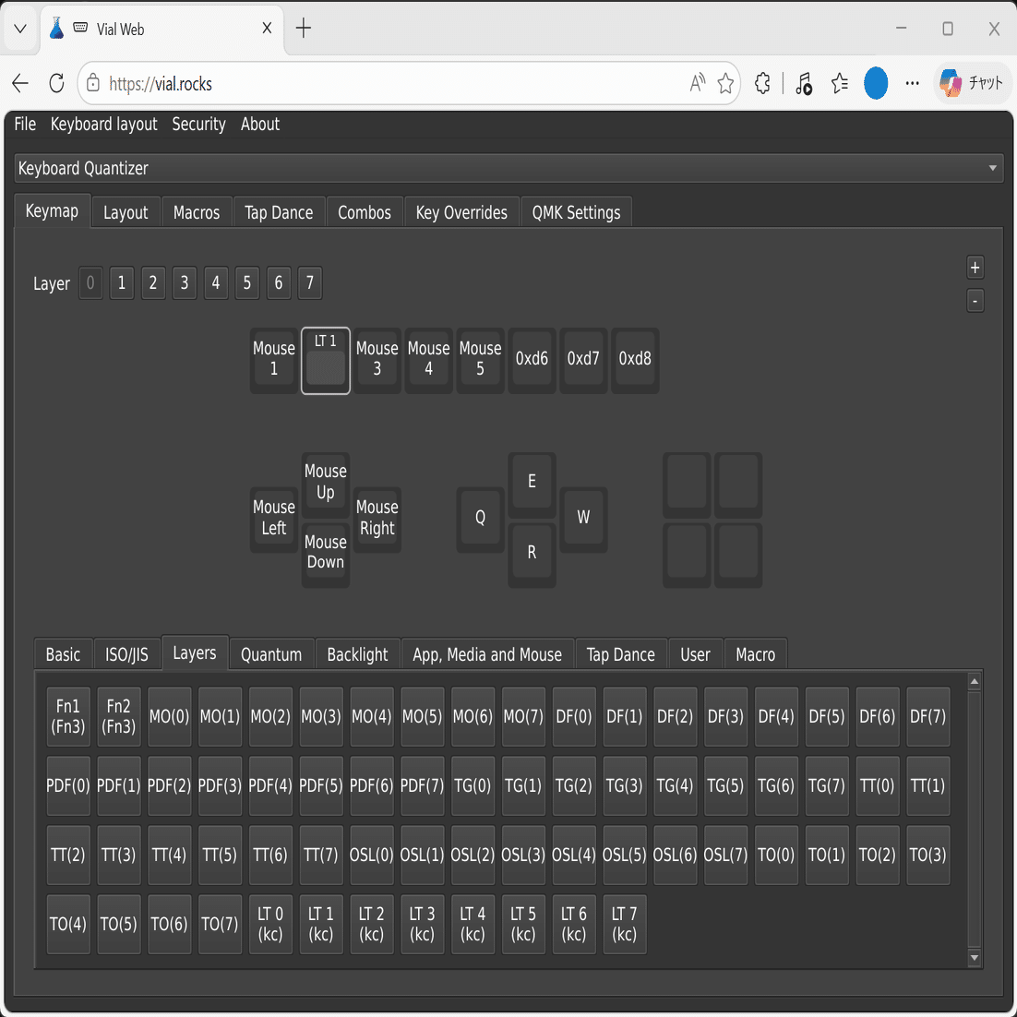Add this page to favorites star
Image resolution: width=1017 pixels, height=1017 pixels.
coord(725,83)
